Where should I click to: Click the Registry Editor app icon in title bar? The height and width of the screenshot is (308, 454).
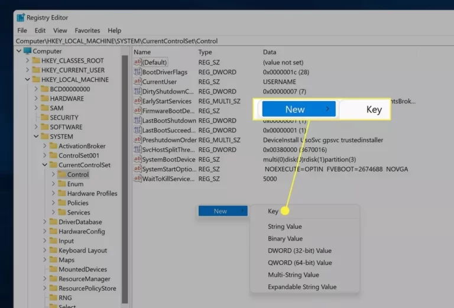[21, 18]
